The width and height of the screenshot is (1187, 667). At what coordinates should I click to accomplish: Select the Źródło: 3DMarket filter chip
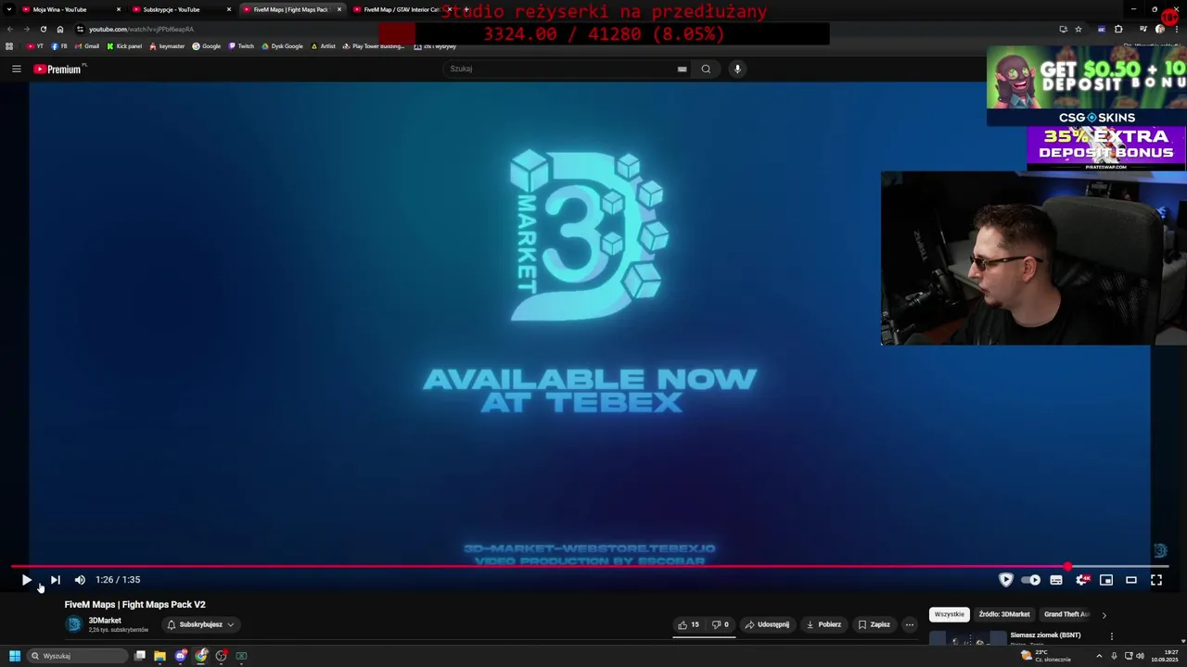pyautogui.click(x=1004, y=614)
